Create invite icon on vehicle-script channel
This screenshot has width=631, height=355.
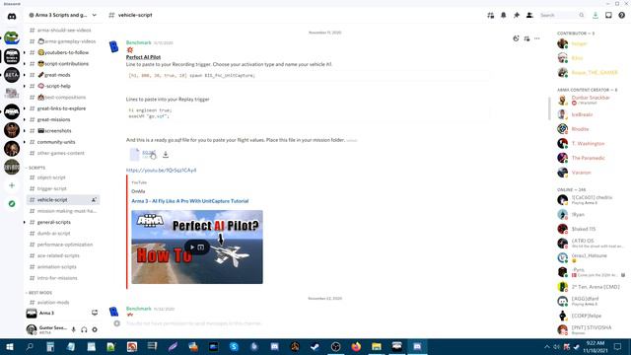(x=94, y=200)
